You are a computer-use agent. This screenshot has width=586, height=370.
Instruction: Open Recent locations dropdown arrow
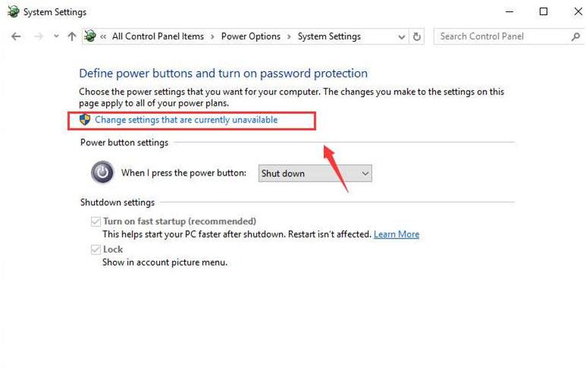click(x=56, y=36)
